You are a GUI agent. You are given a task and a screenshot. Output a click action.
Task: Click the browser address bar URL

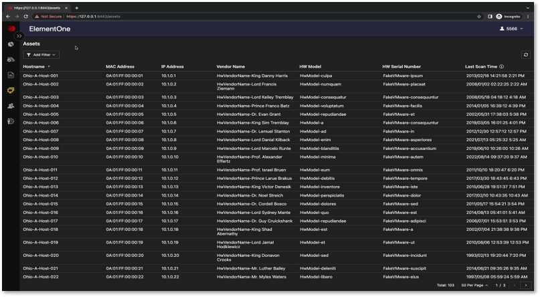point(93,17)
